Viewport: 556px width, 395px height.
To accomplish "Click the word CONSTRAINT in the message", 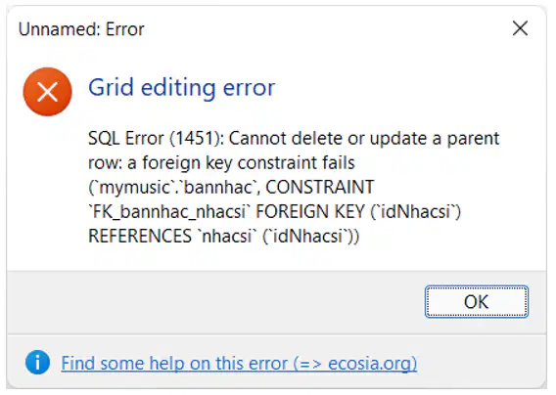I will click(320, 188).
